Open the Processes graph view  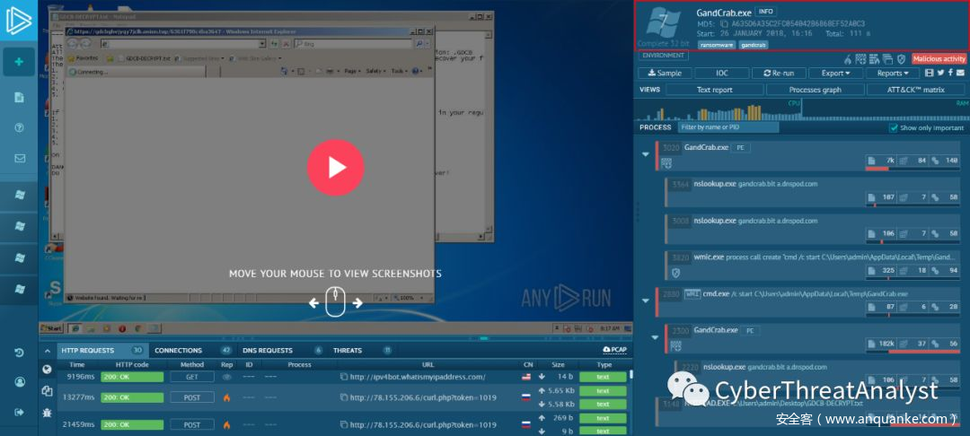click(816, 90)
